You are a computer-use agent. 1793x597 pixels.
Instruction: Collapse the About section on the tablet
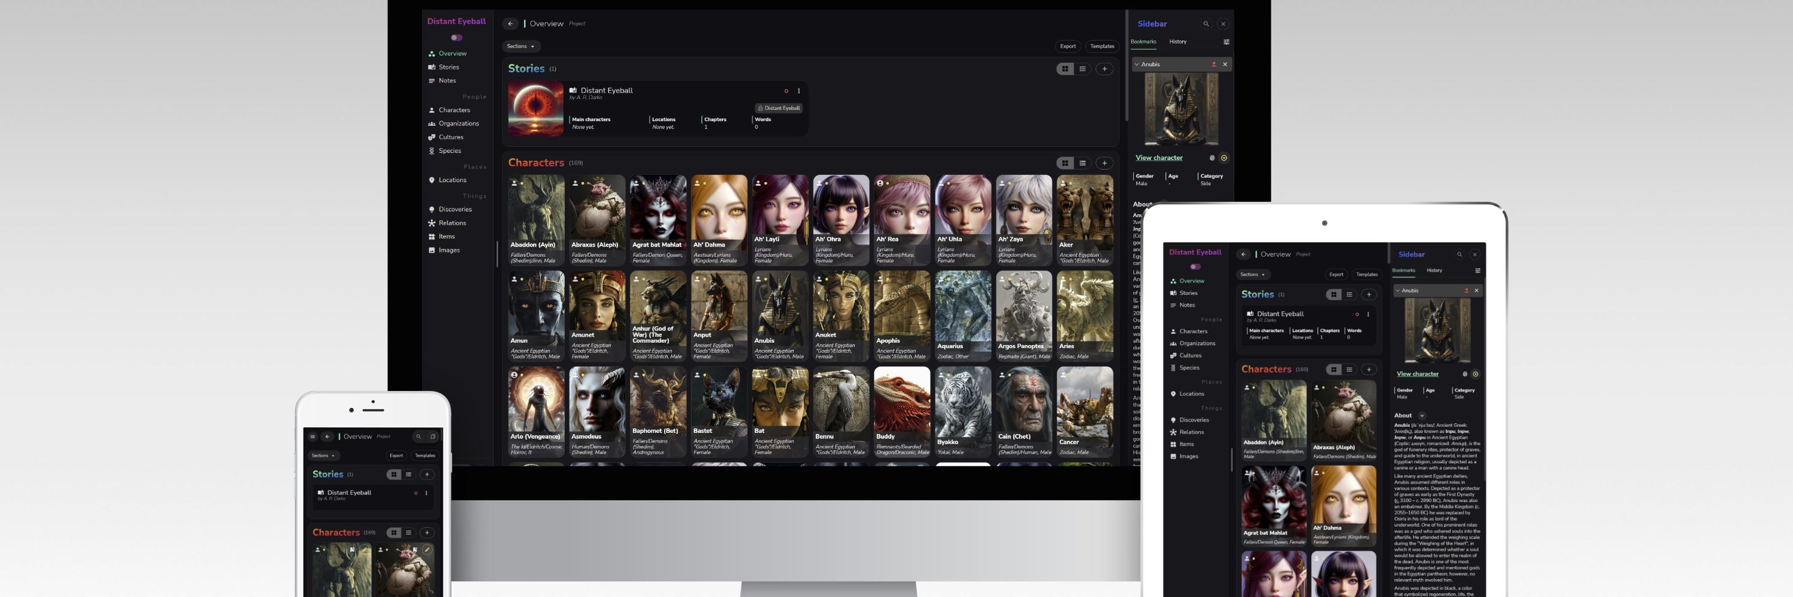1422,416
